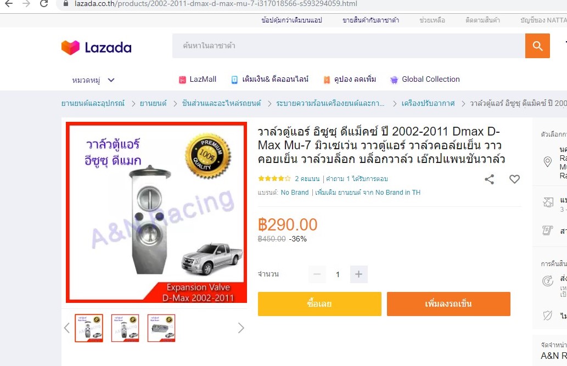The height and width of the screenshot is (366, 567).
Task: Click the yellow ซื้อเลย buy now button
Action: pos(319,304)
